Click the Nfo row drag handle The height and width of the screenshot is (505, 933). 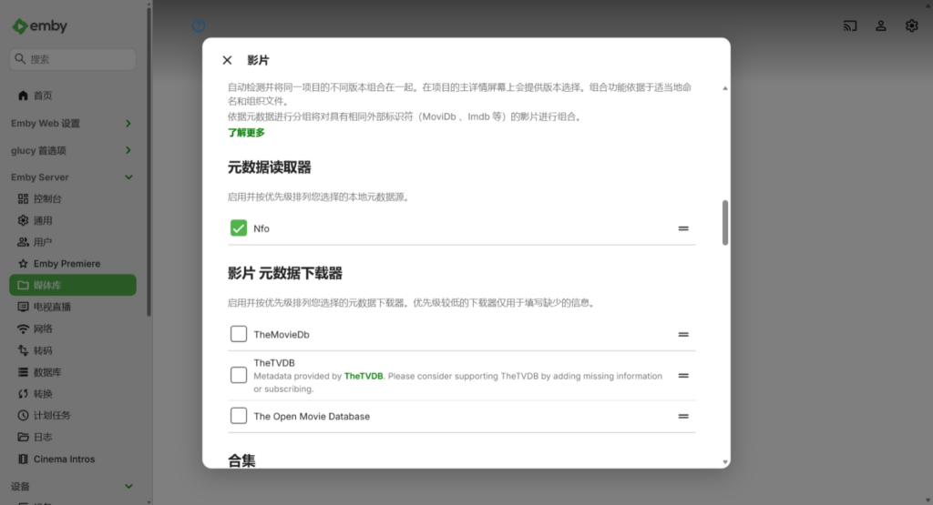coord(683,228)
